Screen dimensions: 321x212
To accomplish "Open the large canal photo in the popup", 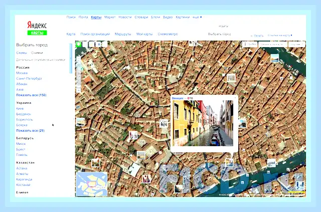I will [x=203, y=123].
